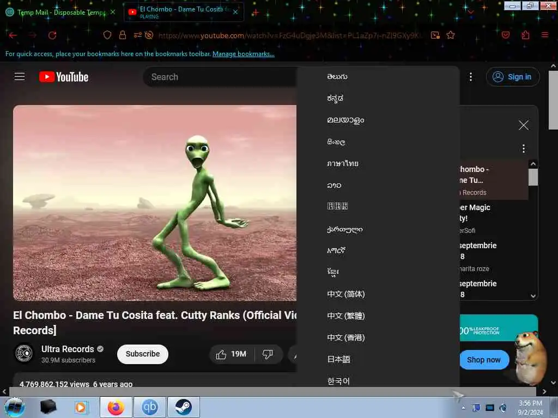Go forward with the browser arrow
The image size is (558, 418).
pos(32,35)
